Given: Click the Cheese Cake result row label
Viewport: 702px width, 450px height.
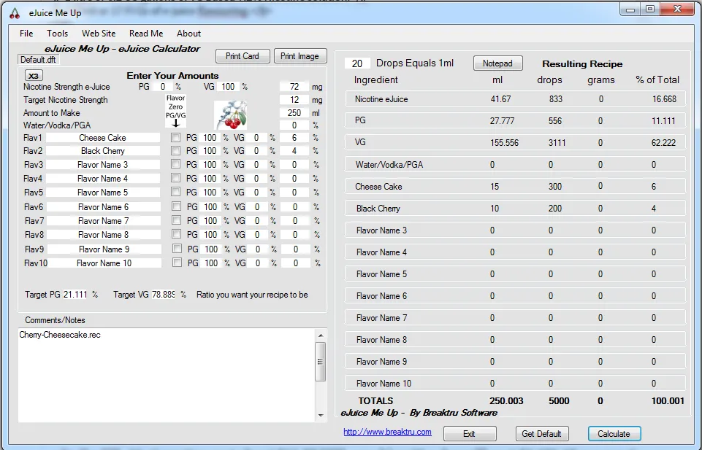Looking at the screenshot, I should coord(378,187).
